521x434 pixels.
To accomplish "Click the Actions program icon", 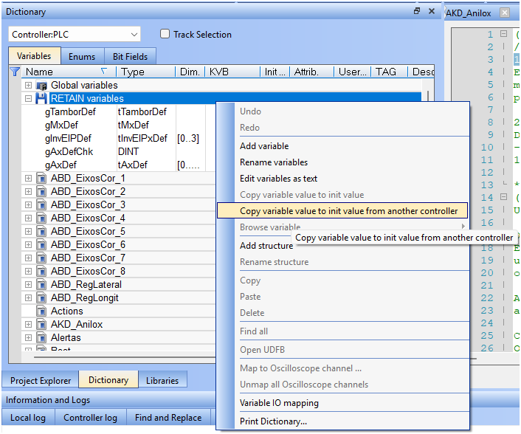I will [x=41, y=311].
